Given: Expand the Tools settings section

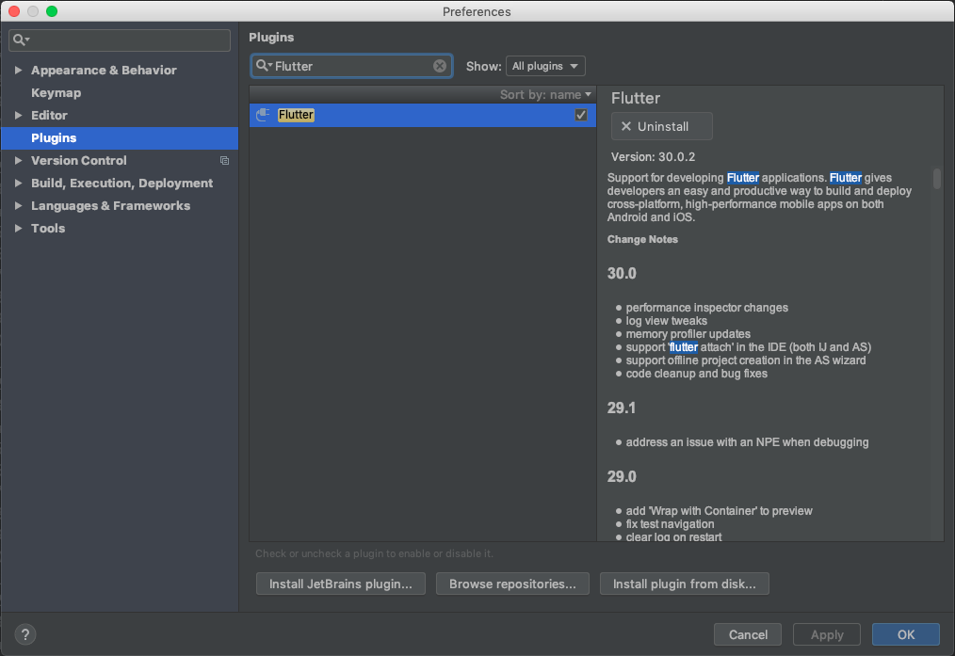Looking at the screenshot, I should (18, 228).
